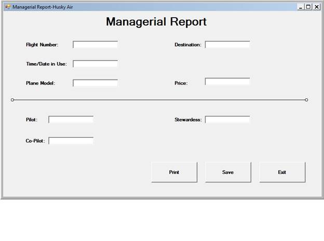This screenshot has height=241, width=324.
Task: Maximize the Husky Air window
Action: click(308, 7)
